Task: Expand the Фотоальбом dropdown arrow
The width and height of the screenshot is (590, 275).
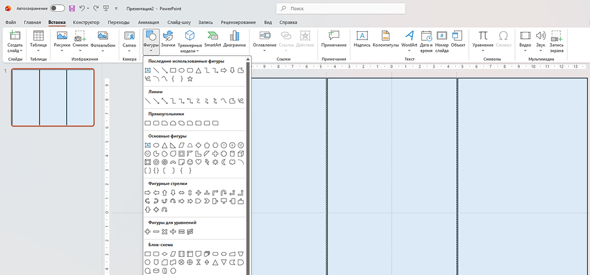Action: (103, 50)
